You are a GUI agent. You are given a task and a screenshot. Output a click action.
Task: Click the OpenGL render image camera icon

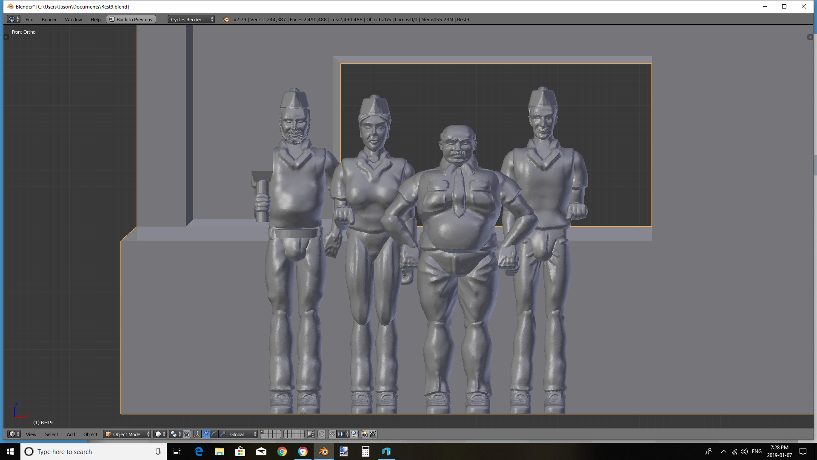tap(365, 434)
